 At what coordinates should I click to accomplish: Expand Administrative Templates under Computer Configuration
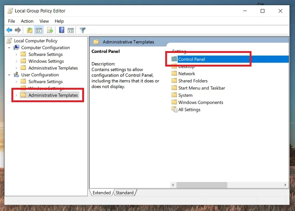(x=16, y=68)
